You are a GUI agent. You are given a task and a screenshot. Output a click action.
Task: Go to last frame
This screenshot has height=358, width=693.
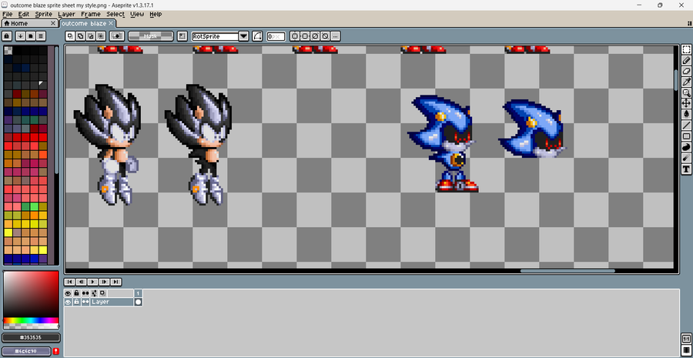click(x=115, y=282)
